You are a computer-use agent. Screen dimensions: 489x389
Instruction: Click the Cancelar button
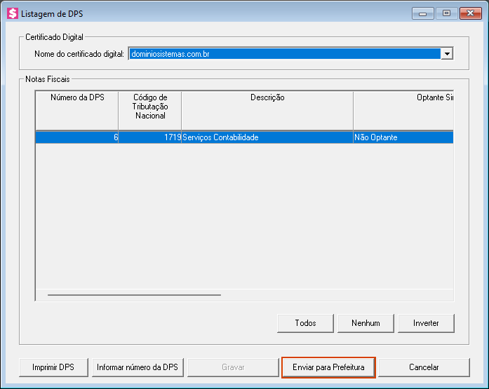(424, 367)
